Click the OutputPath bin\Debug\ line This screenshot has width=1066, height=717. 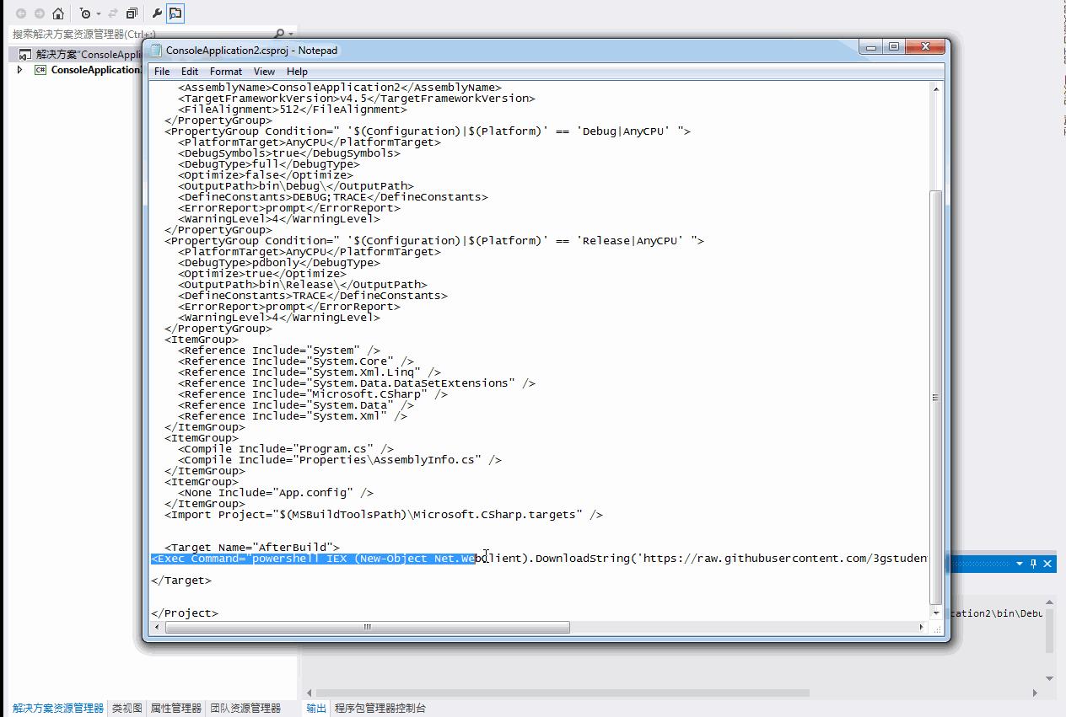[x=296, y=186]
